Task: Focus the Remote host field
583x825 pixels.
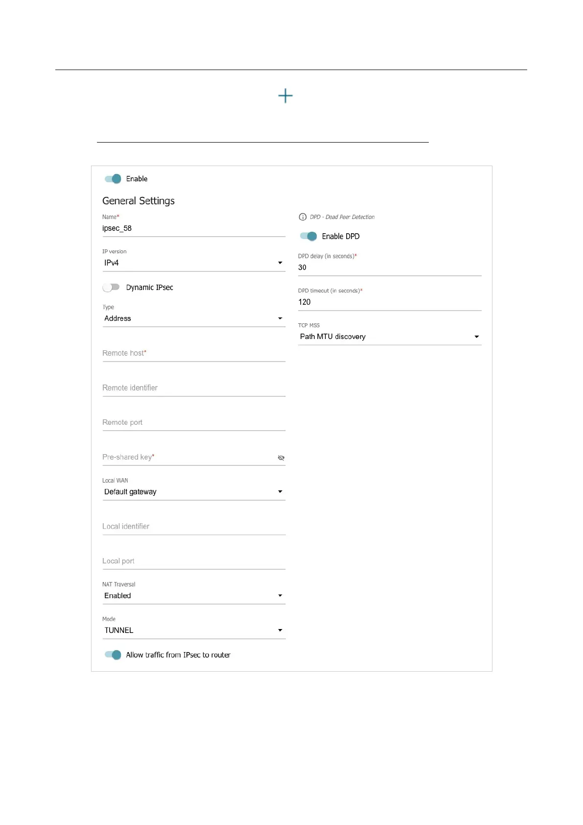Action: click(x=193, y=353)
